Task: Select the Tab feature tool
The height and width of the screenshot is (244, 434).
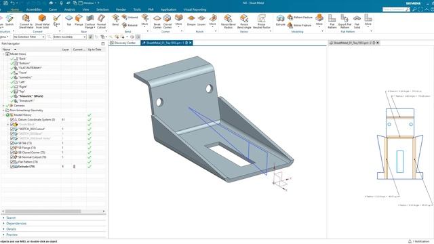Action: pos(68,21)
